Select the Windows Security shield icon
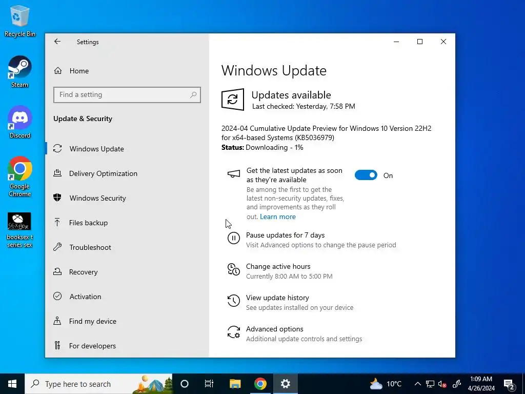Viewport: 525px width, 394px height. click(57, 198)
